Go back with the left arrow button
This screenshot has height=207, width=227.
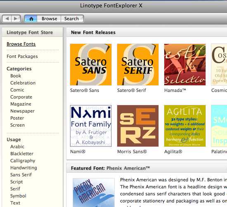pos(7,19)
